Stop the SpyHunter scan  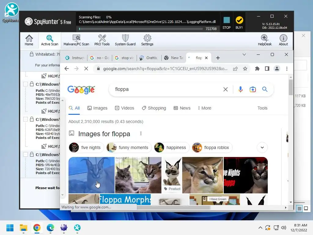tap(226, 23)
